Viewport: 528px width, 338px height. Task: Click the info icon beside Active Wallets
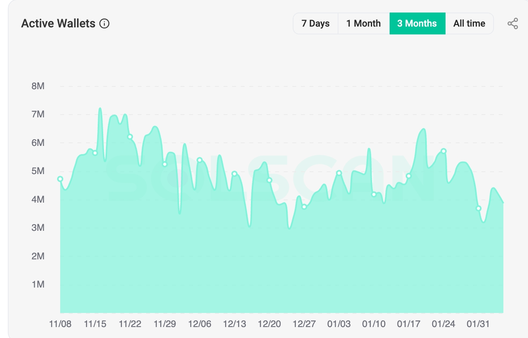coord(104,23)
